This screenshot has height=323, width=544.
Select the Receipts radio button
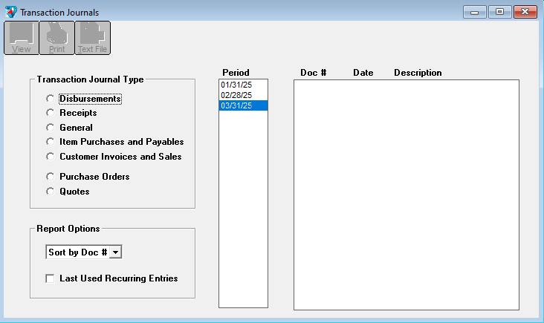51,113
